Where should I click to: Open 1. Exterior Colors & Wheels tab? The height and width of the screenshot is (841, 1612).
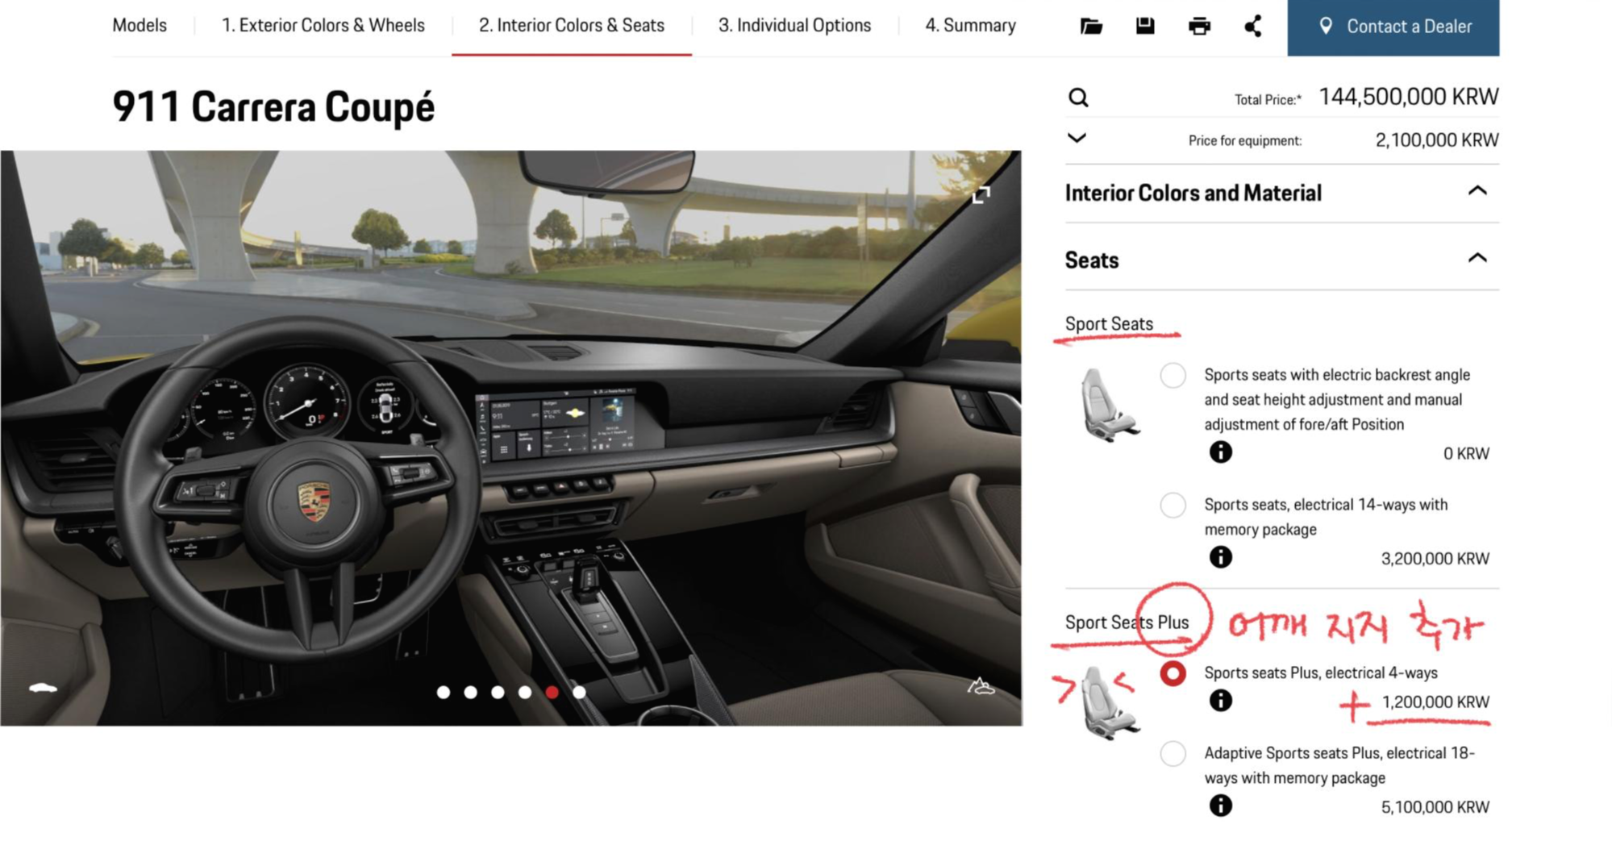coord(323,26)
